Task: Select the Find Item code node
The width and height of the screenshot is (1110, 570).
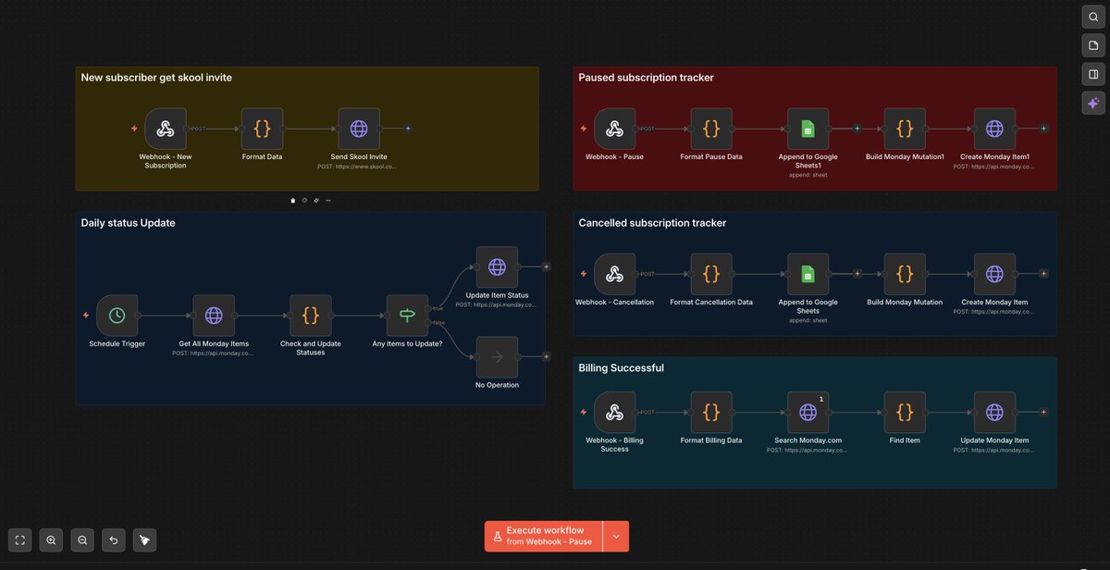Action: click(x=905, y=412)
